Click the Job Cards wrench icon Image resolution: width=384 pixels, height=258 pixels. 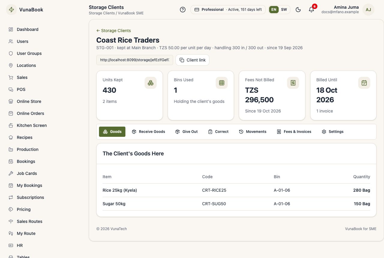click(x=11, y=173)
